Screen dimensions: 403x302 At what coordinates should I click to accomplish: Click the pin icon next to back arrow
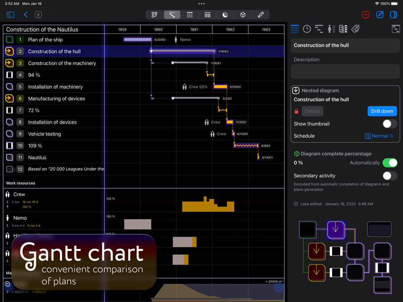coord(38,14)
